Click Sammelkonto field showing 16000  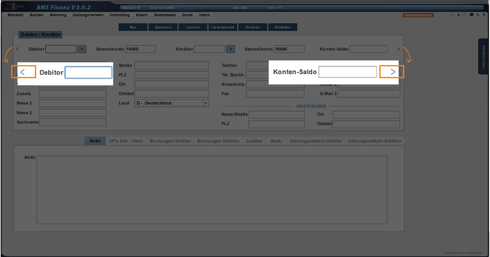click(x=289, y=49)
